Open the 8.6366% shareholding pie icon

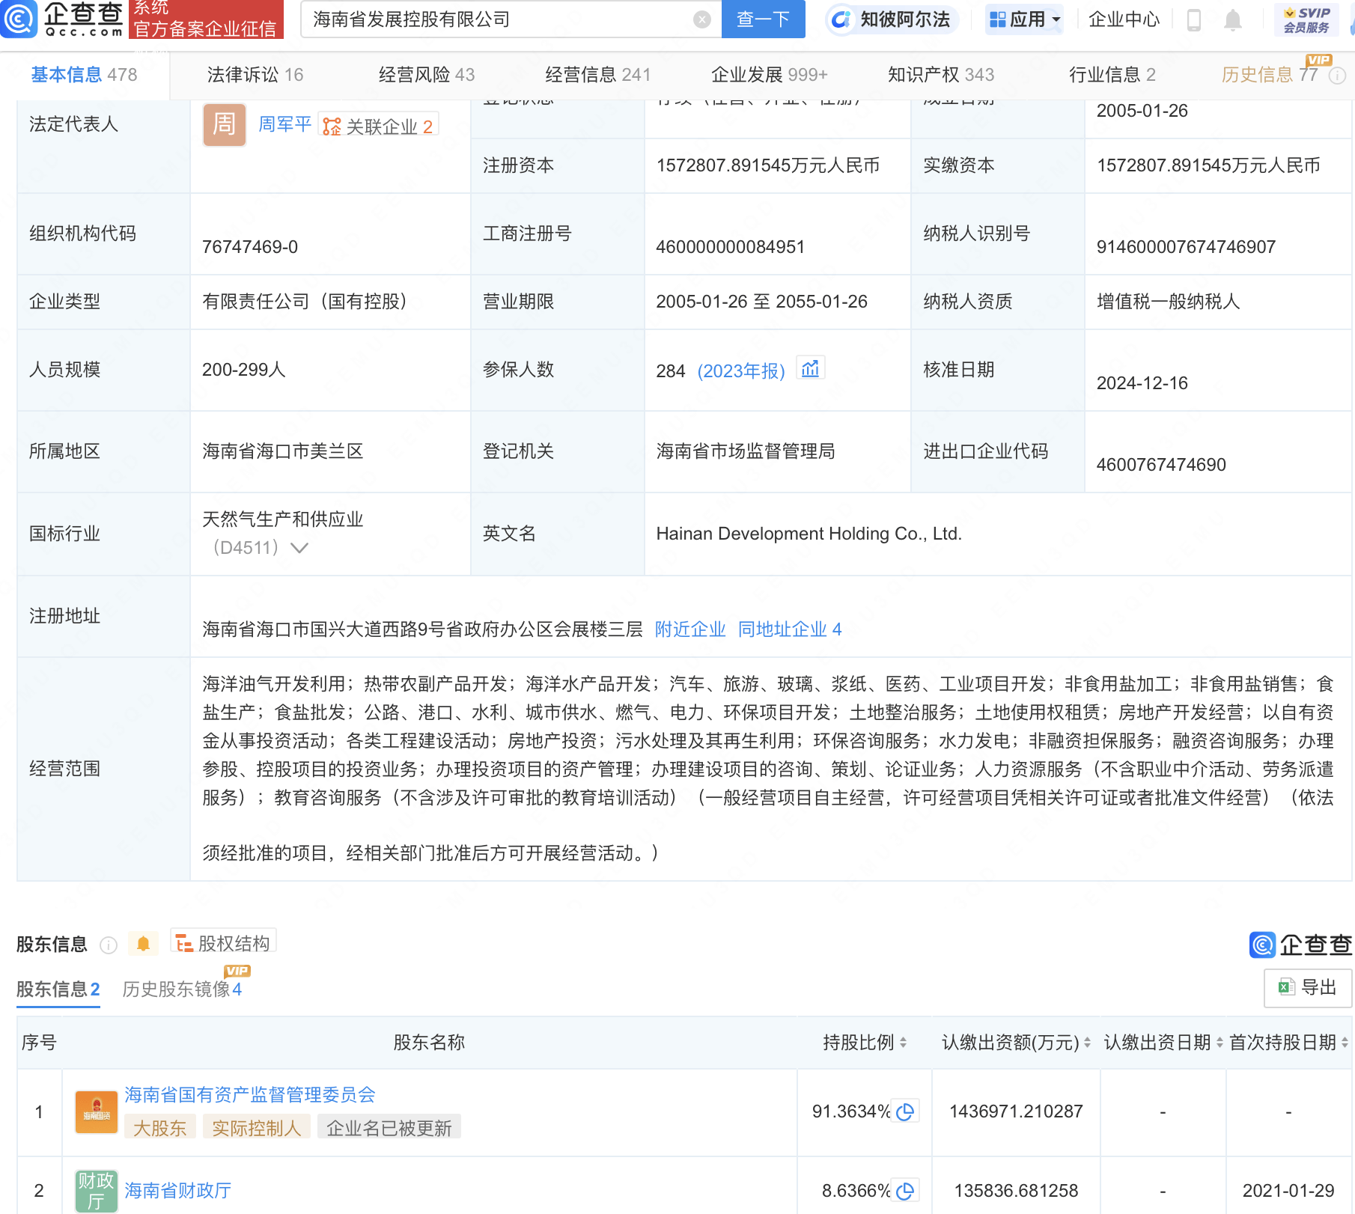pos(905,1191)
